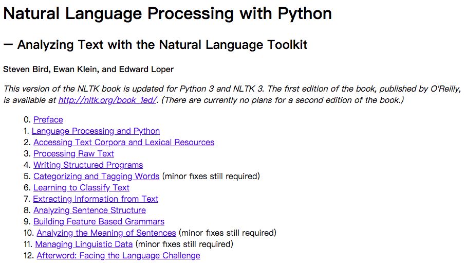Open Extracting Information from Text chapter
This screenshot has width=466, height=263.
point(96,199)
